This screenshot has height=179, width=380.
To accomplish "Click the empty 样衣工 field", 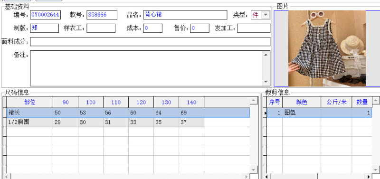I will pyautogui.click(x=101, y=28).
